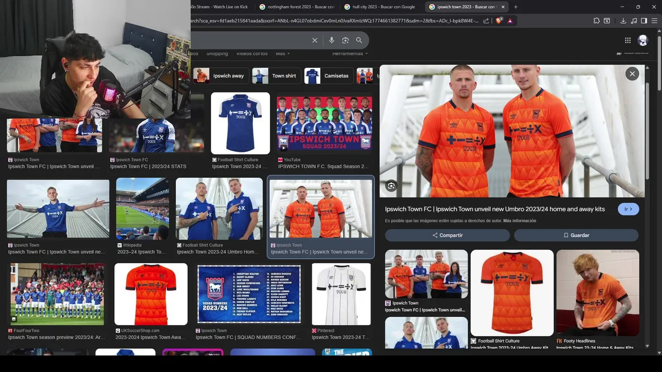Open the browser main hamburger menu
Screen dimensions: 662x372
[x=654, y=21]
